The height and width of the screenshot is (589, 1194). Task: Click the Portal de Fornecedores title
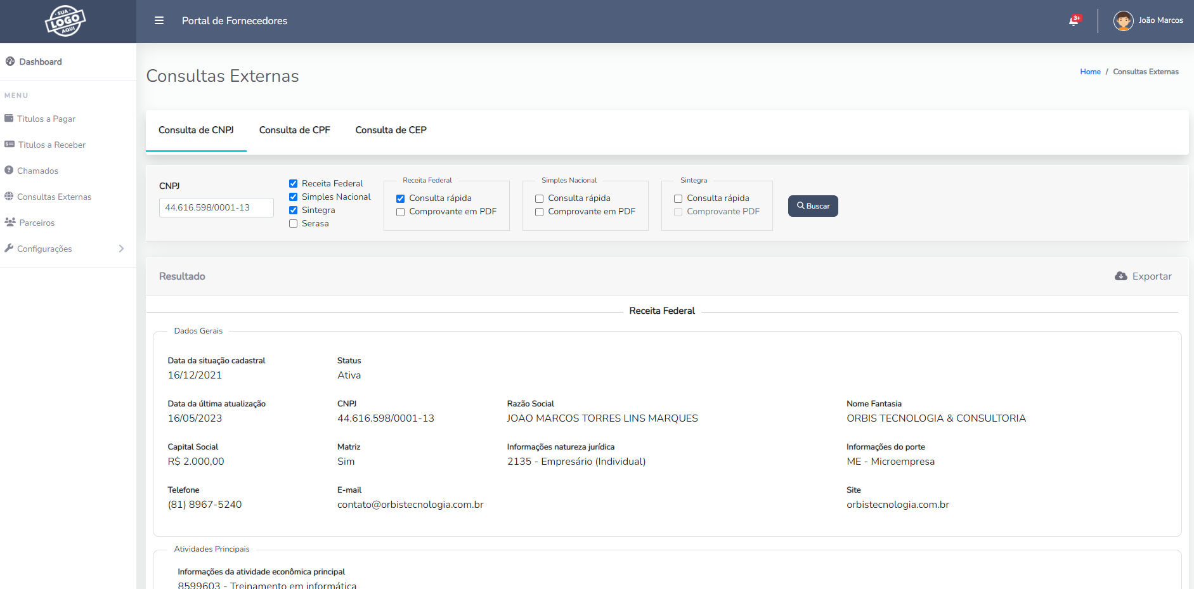tap(235, 21)
